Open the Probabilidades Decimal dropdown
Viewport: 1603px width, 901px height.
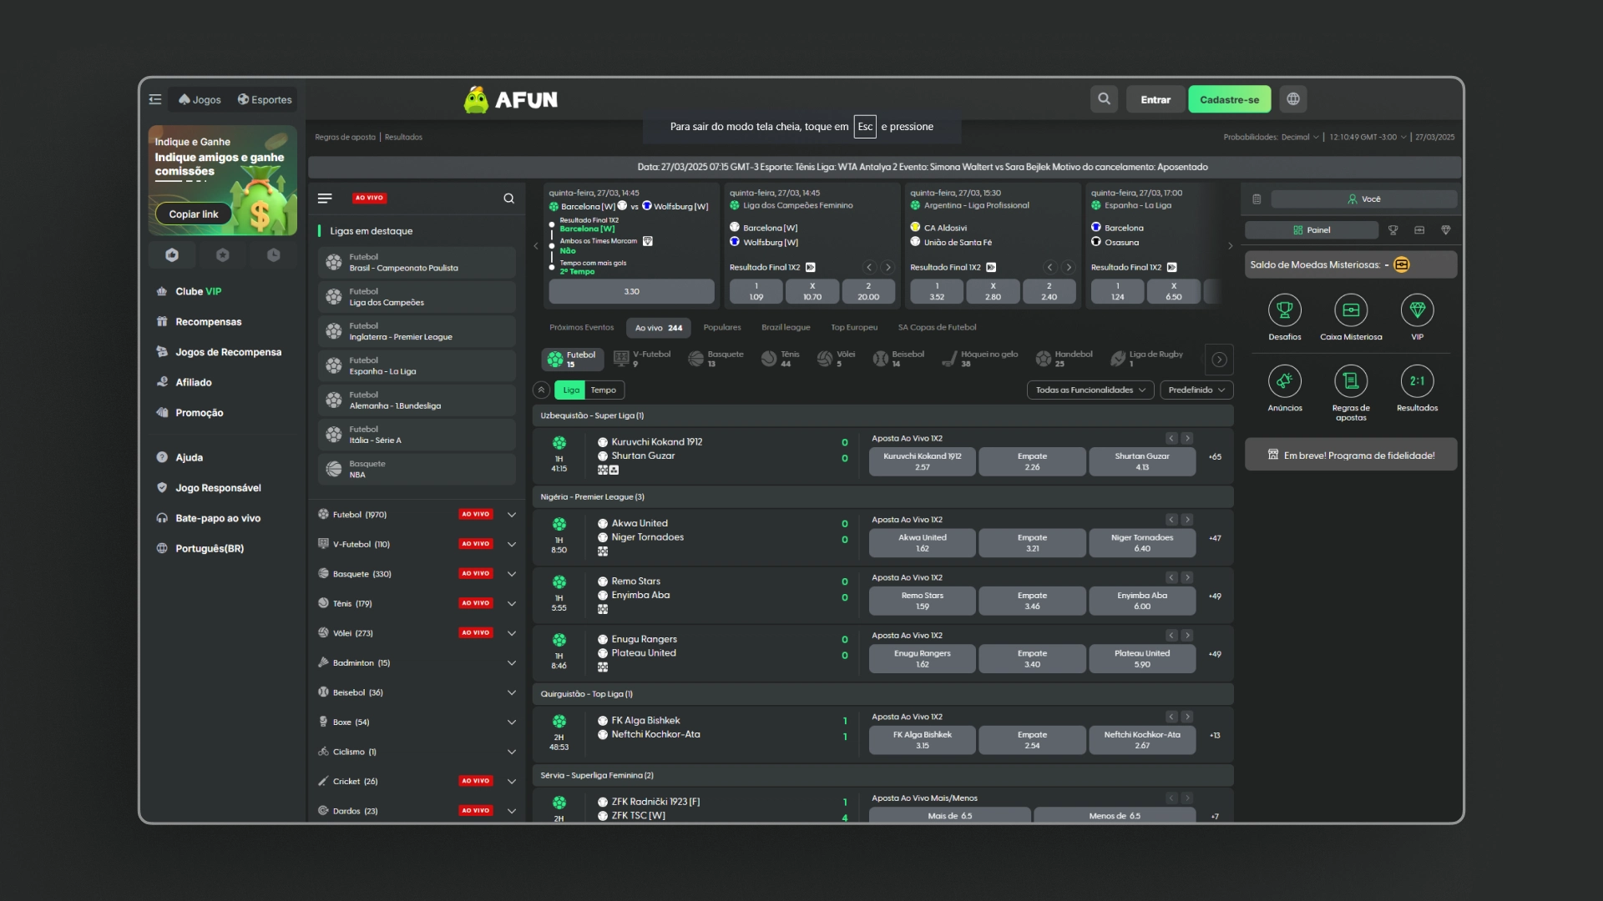pos(1300,138)
